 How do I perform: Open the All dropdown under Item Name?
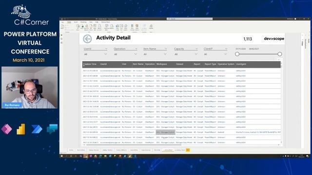155,54
